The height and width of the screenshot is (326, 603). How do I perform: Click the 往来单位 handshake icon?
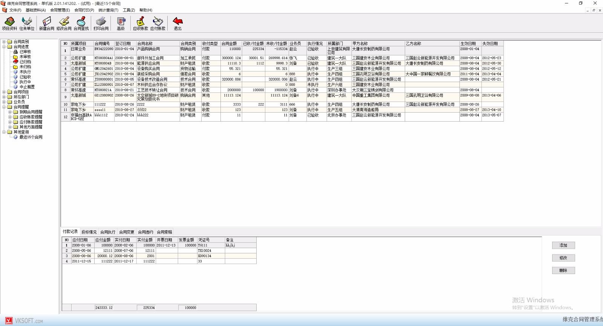coord(27,23)
